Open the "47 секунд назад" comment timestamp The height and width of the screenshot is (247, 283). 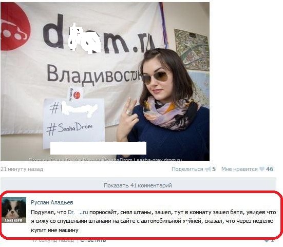(52, 240)
